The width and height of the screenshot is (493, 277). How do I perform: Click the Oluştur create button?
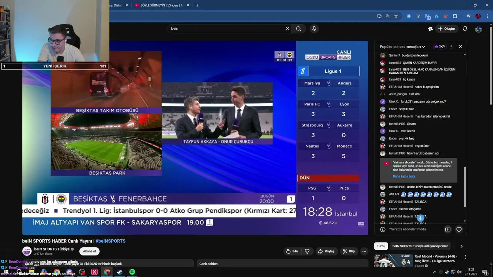coord(446,29)
